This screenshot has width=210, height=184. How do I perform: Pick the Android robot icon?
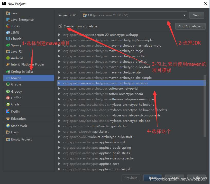coord(8,58)
